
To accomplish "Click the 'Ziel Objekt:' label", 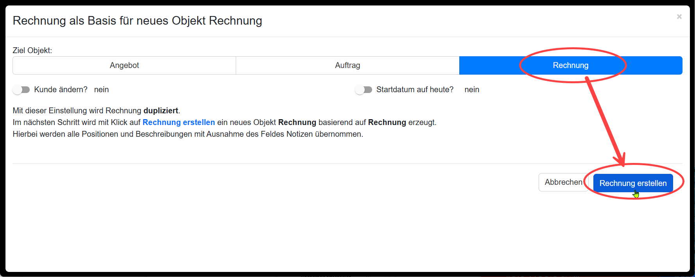I will click(32, 50).
